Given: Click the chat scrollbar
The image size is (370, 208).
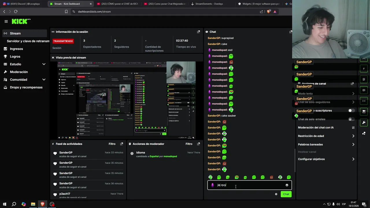Looking at the screenshot, I should pyautogui.click(x=295, y=160).
